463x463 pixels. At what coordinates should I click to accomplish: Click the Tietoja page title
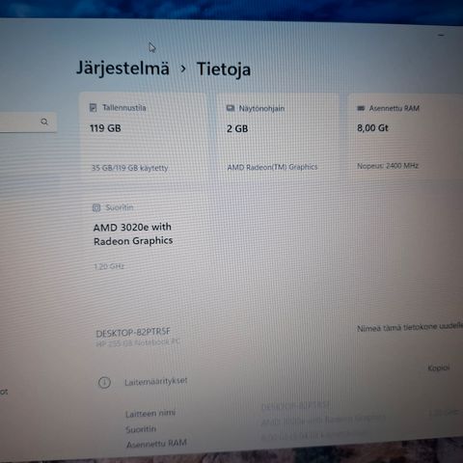224,69
